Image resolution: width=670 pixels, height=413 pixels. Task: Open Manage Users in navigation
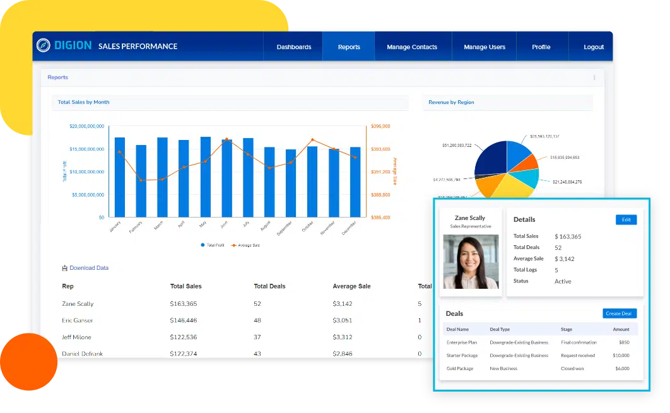pos(485,47)
